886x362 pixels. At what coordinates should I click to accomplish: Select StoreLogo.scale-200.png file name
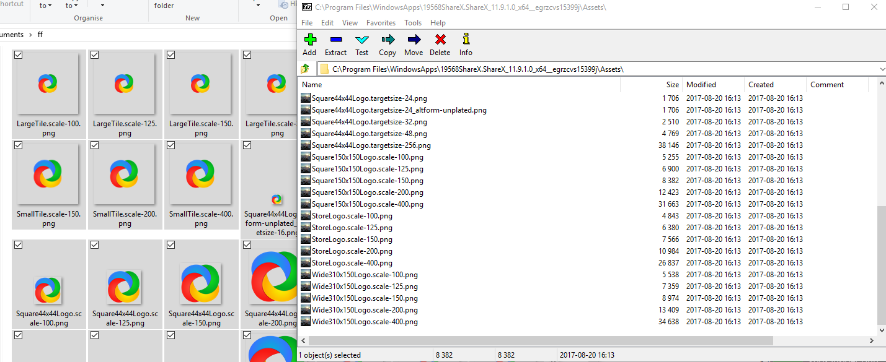coord(352,251)
